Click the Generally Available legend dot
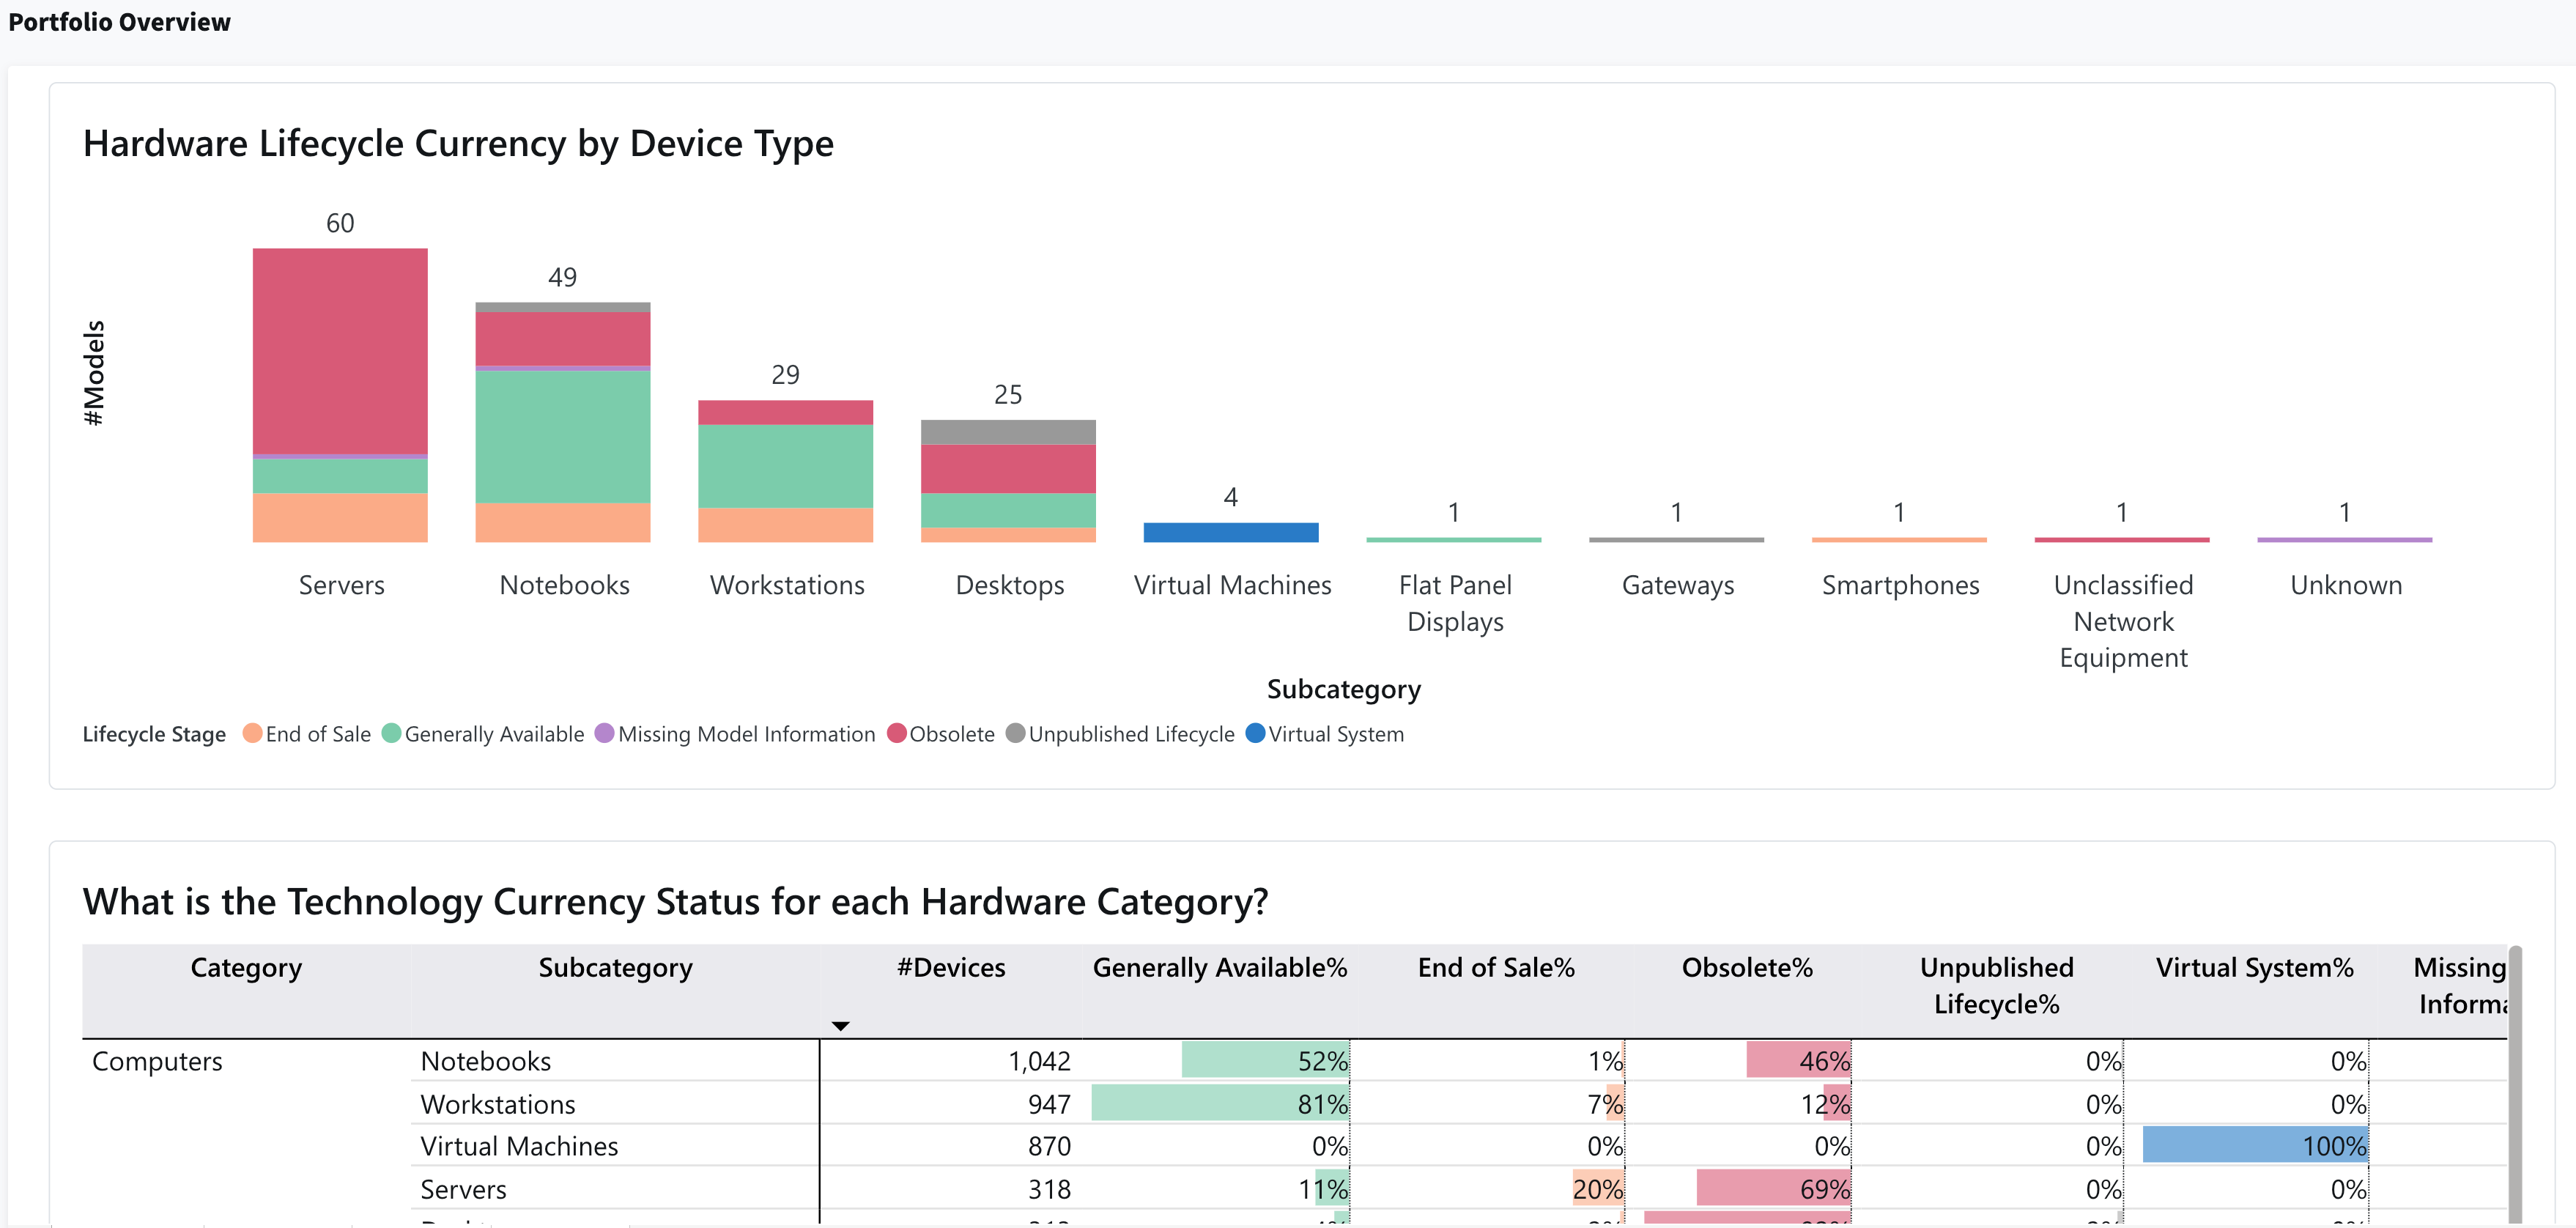The height and width of the screenshot is (1228, 2576). tap(391, 733)
